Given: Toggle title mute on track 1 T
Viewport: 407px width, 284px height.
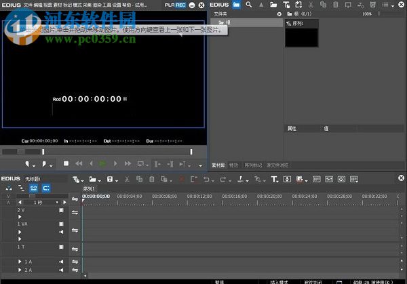Looking at the screenshot, I should 61,247.
